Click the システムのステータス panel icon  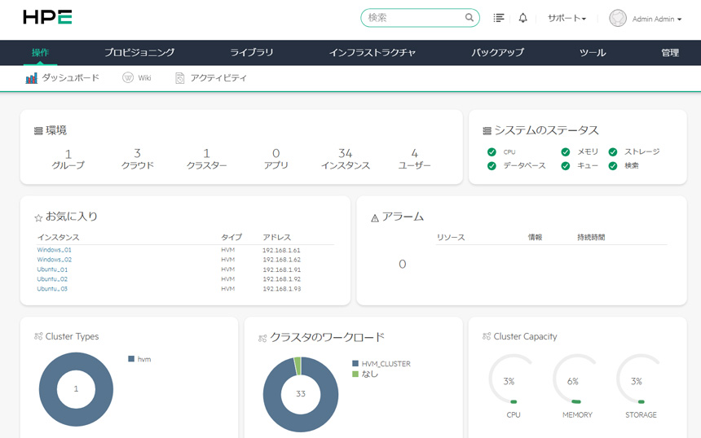tap(487, 131)
